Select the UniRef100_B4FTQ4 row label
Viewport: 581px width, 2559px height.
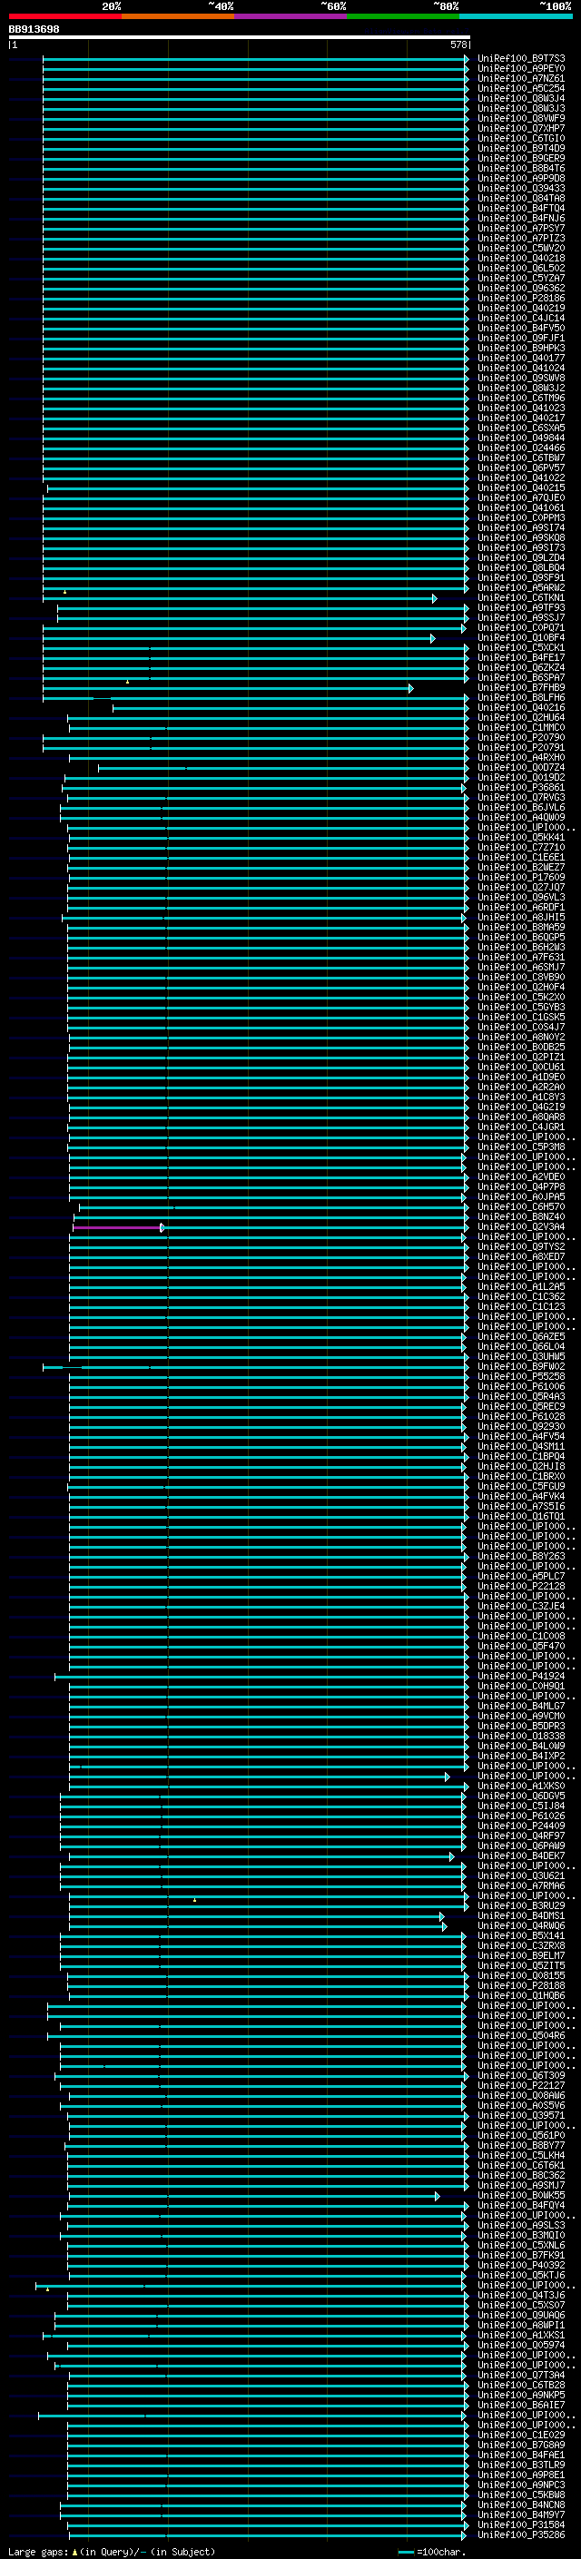pyautogui.click(x=521, y=208)
